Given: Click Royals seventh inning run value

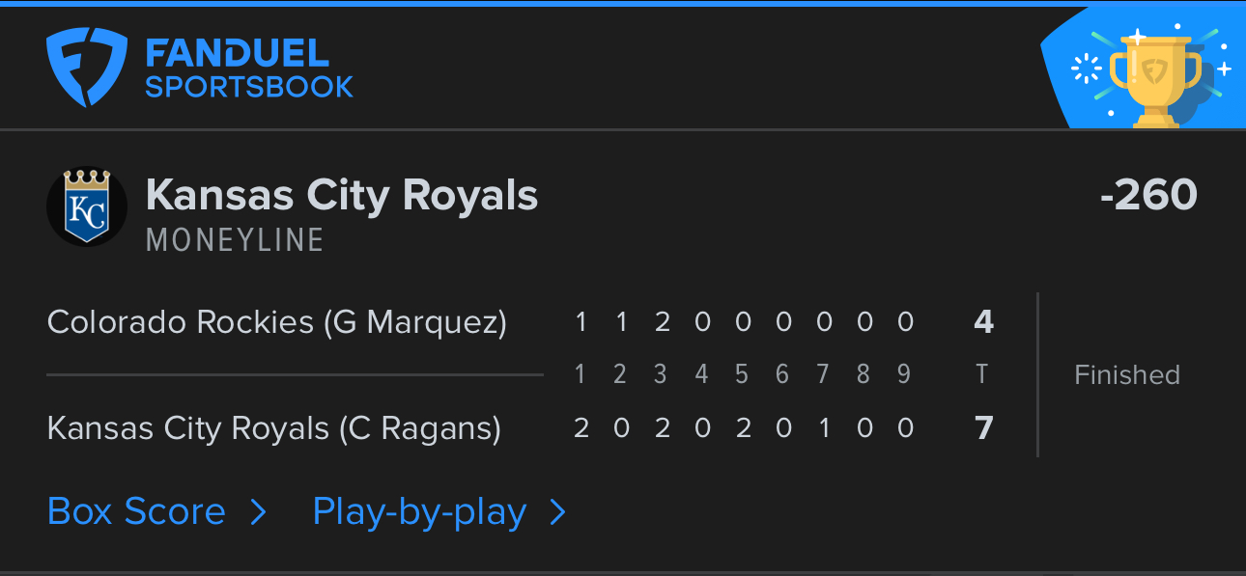Looking at the screenshot, I should tap(824, 427).
